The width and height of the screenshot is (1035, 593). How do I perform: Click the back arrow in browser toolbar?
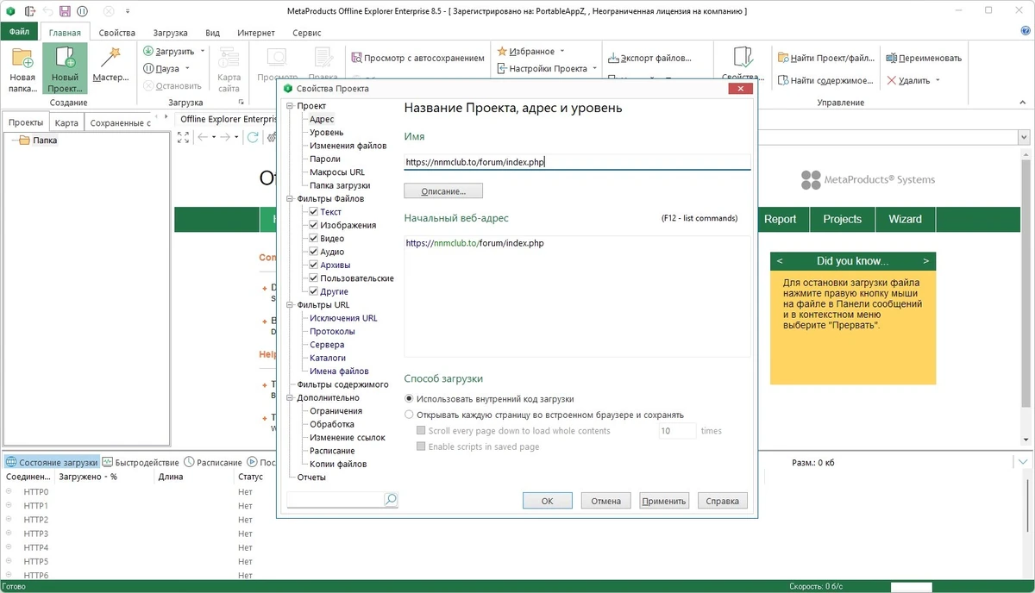(x=203, y=137)
